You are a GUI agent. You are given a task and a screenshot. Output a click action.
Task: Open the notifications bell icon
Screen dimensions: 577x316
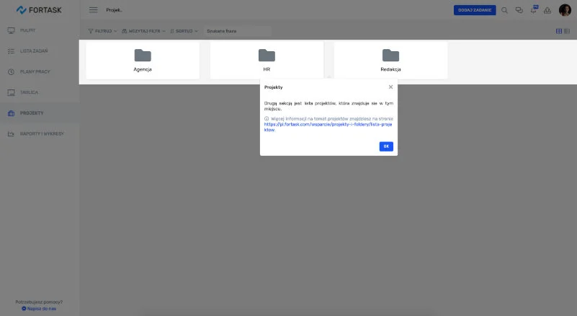coord(533,10)
